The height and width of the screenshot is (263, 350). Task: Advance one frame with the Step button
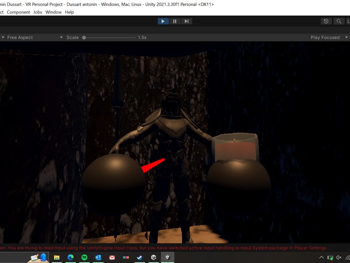pos(187,21)
